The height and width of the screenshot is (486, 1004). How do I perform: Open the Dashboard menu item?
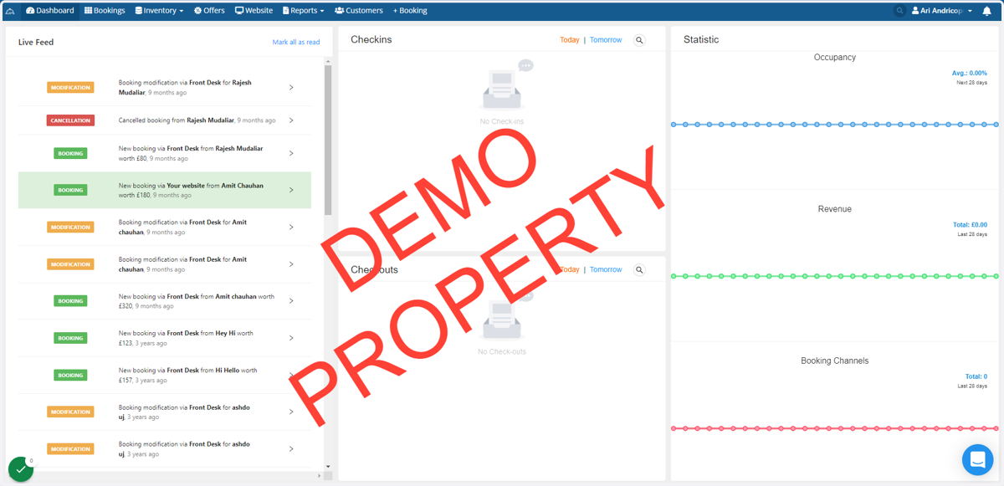coord(50,11)
